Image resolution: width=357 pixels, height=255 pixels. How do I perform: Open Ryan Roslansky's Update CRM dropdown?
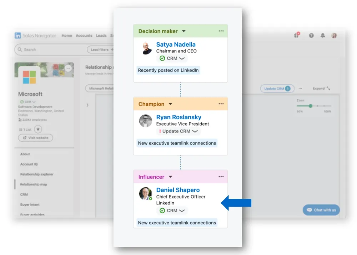tap(178, 131)
